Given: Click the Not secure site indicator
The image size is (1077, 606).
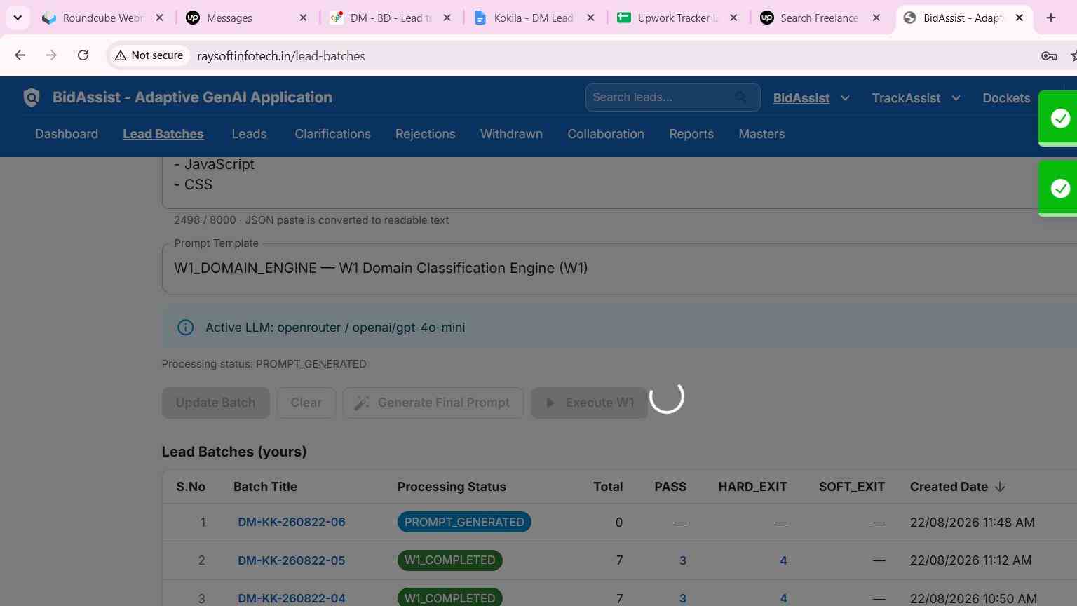Looking at the screenshot, I should click(149, 55).
